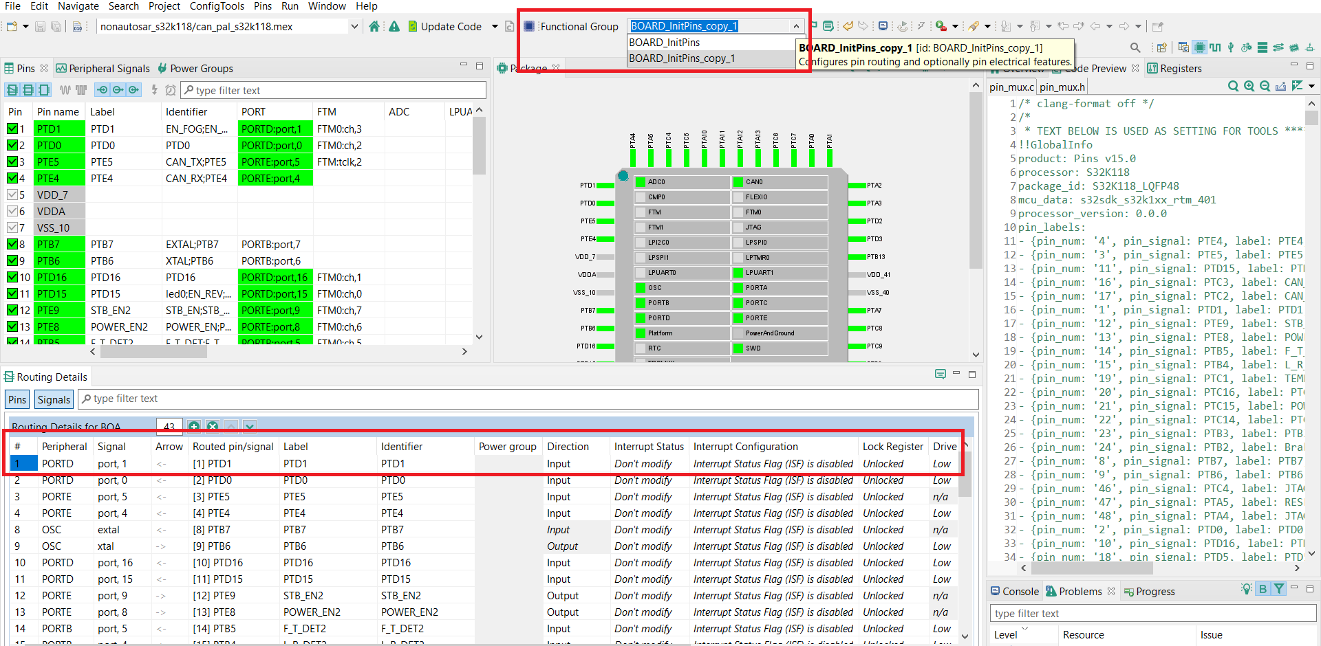This screenshot has height=646, width=1321.
Task: Expand the .mex configuration file combo box
Action: click(x=354, y=26)
